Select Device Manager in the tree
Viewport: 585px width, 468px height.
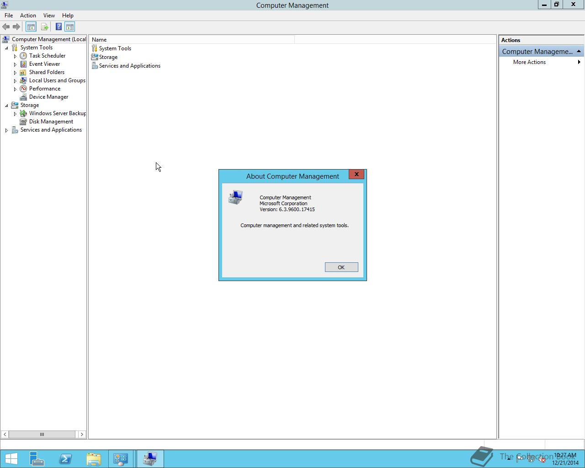(x=48, y=97)
